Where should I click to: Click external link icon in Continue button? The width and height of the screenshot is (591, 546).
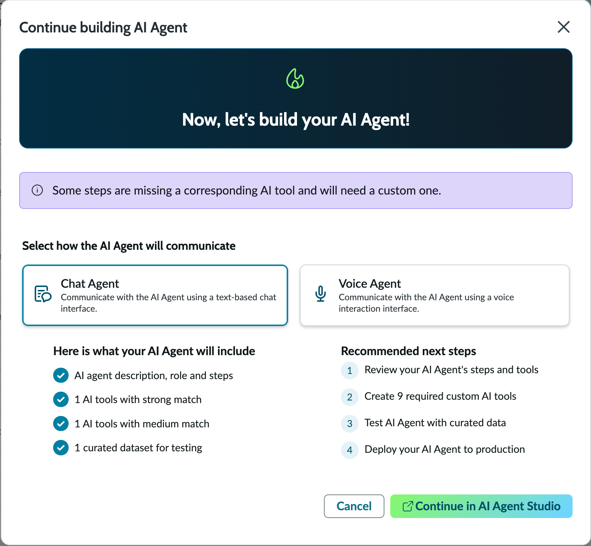coord(408,506)
